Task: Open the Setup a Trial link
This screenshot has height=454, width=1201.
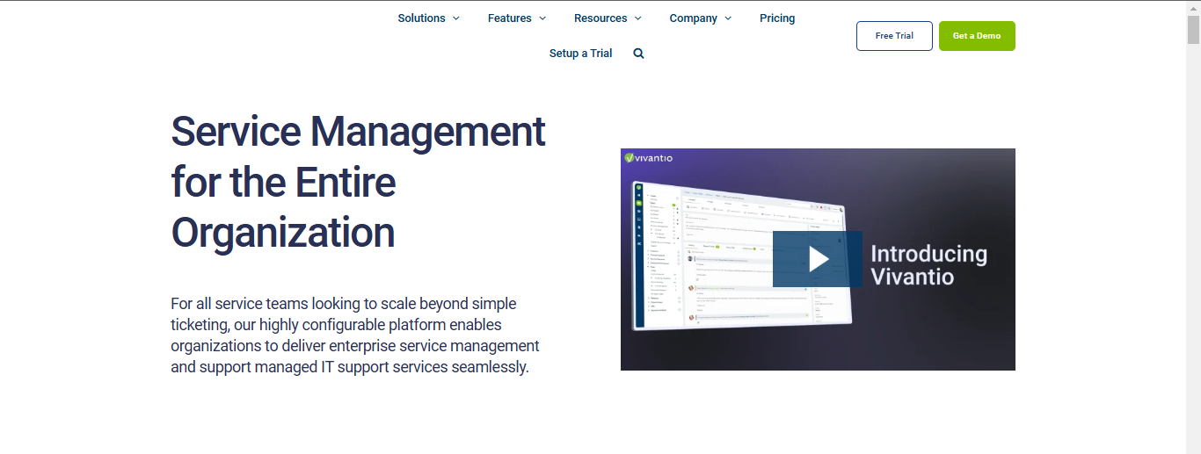Action: (580, 54)
